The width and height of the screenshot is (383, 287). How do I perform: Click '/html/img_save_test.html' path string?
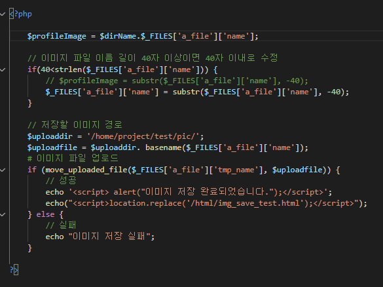(245, 203)
